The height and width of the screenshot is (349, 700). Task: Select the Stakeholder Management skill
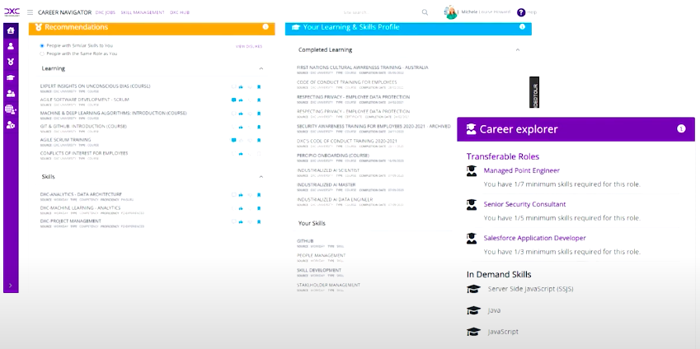[329, 286]
